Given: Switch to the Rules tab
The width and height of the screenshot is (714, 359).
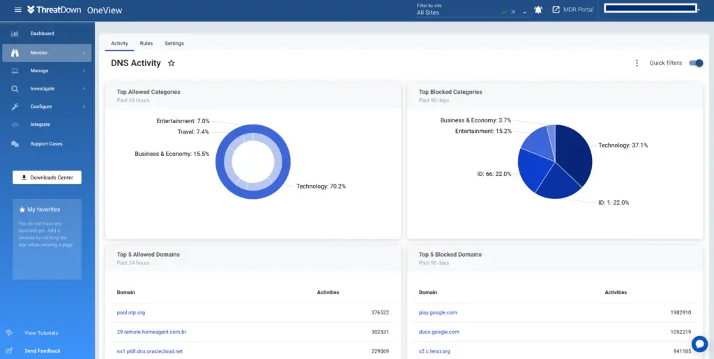Looking at the screenshot, I should click(146, 43).
